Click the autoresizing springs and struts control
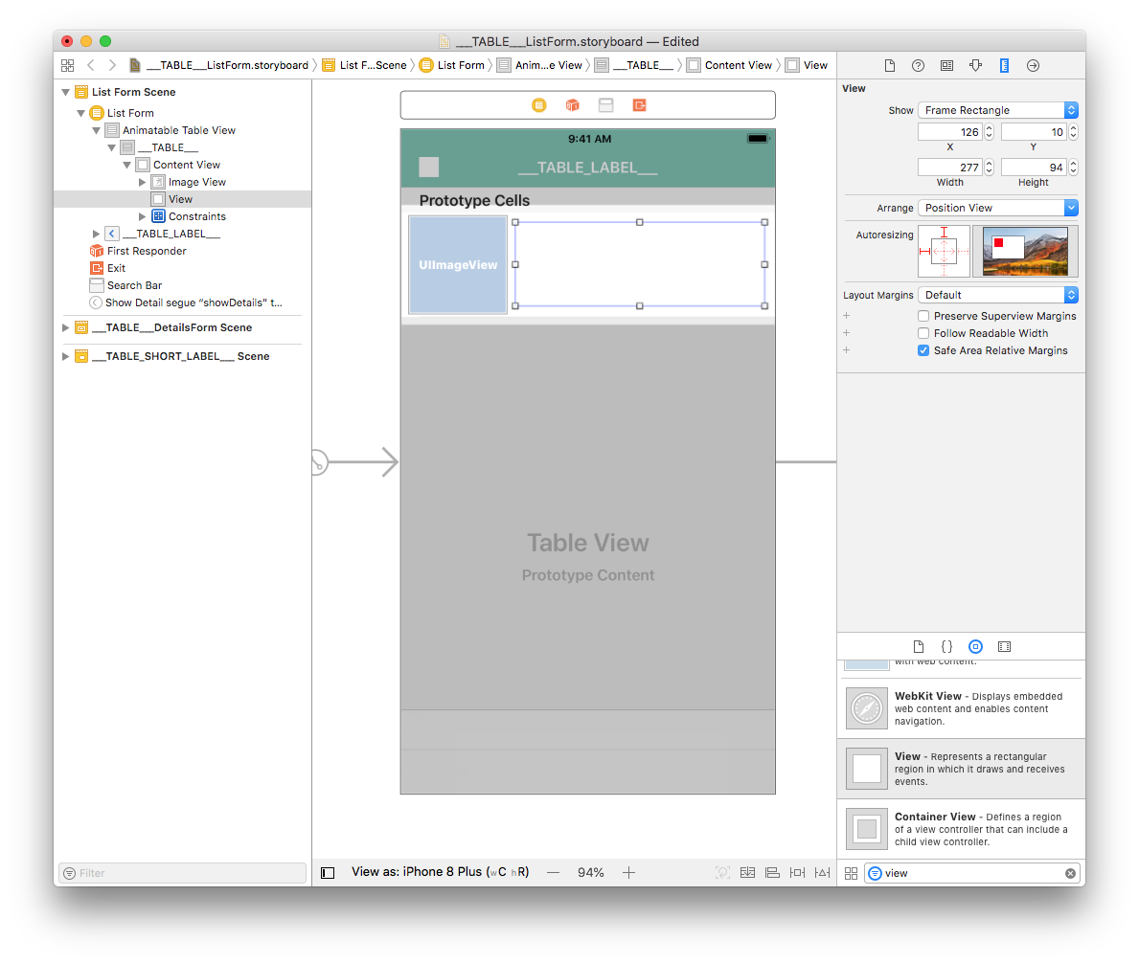The height and width of the screenshot is (963, 1139). (x=944, y=251)
